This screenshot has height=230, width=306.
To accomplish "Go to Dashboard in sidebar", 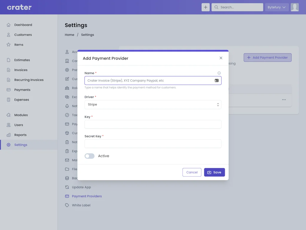I will coord(23,25).
